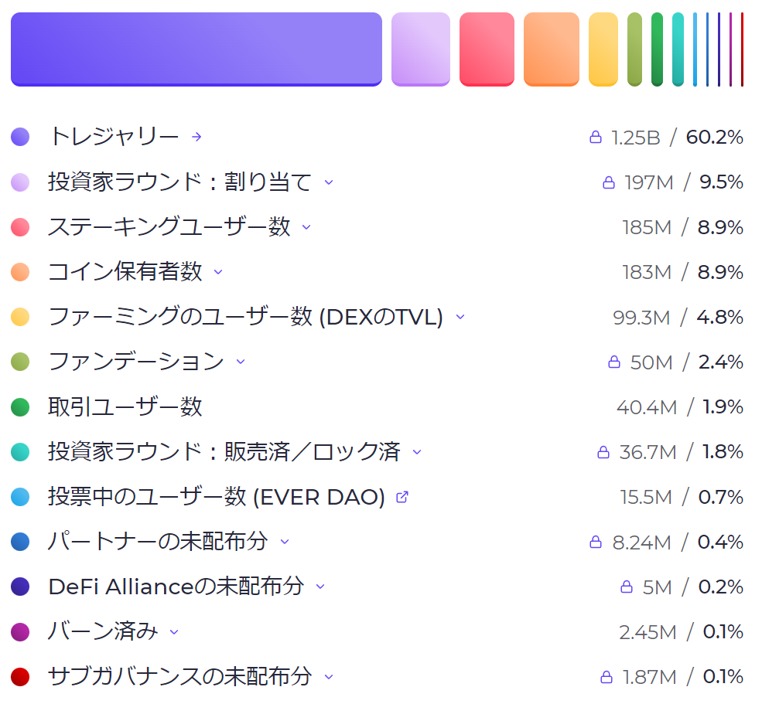Viewport: 762px width, 704px height.
Task: Click the lock icon beside ファンデーション 50M
Action: click(614, 362)
